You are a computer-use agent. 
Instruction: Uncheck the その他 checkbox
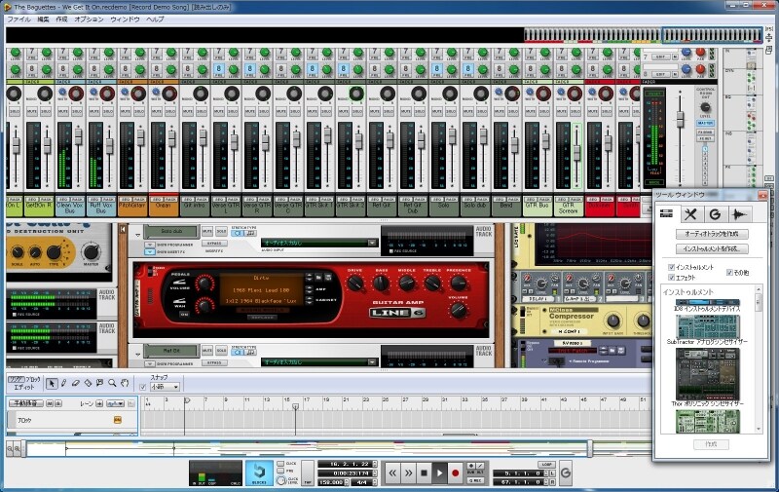point(729,273)
